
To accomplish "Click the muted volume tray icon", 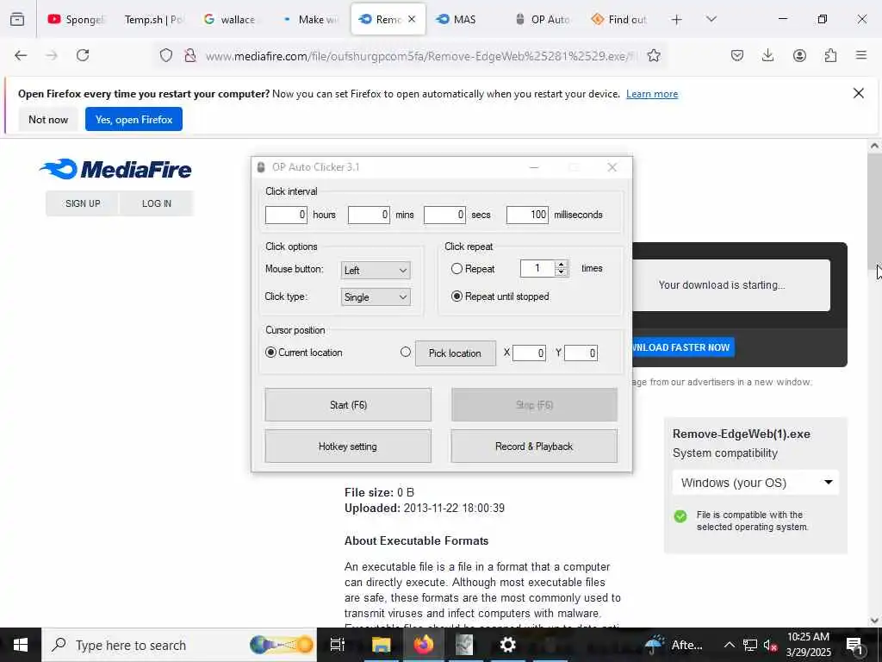I will click(770, 645).
